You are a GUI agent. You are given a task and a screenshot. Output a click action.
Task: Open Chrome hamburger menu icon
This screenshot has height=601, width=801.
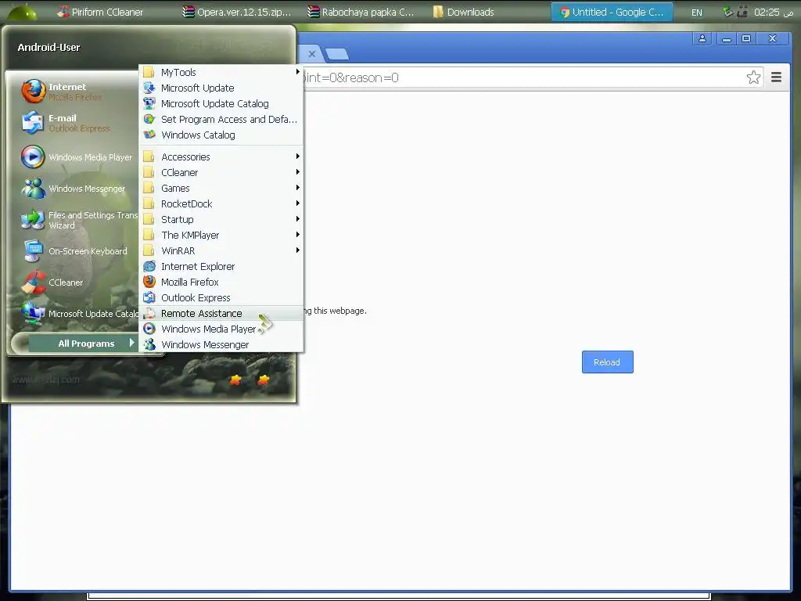(x=776, y=77)
